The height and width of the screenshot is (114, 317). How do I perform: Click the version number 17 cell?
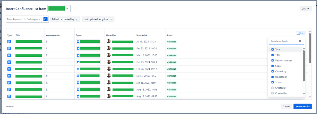click(47, 83)
